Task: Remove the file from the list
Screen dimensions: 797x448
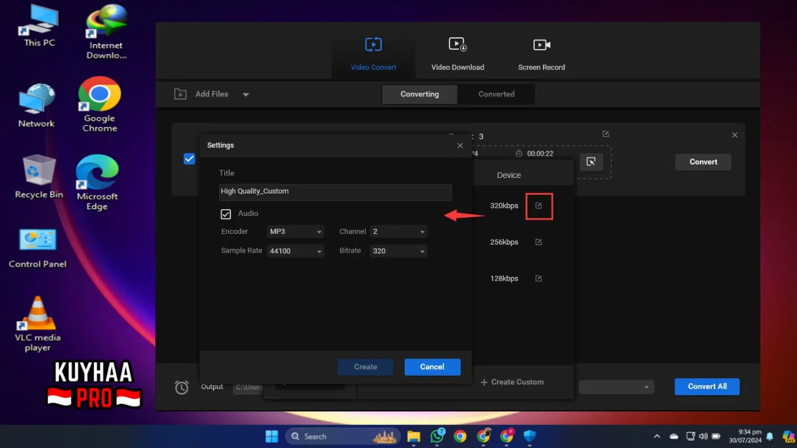Action: [735, 135]
